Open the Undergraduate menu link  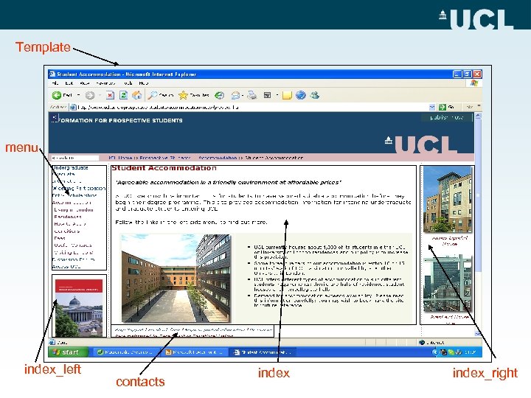pyautogui.click(x=70, y=167)
